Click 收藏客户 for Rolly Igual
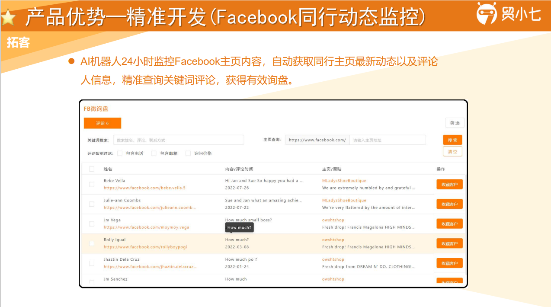This screenshot has width=551, height=307. click(x=449, y=243)
